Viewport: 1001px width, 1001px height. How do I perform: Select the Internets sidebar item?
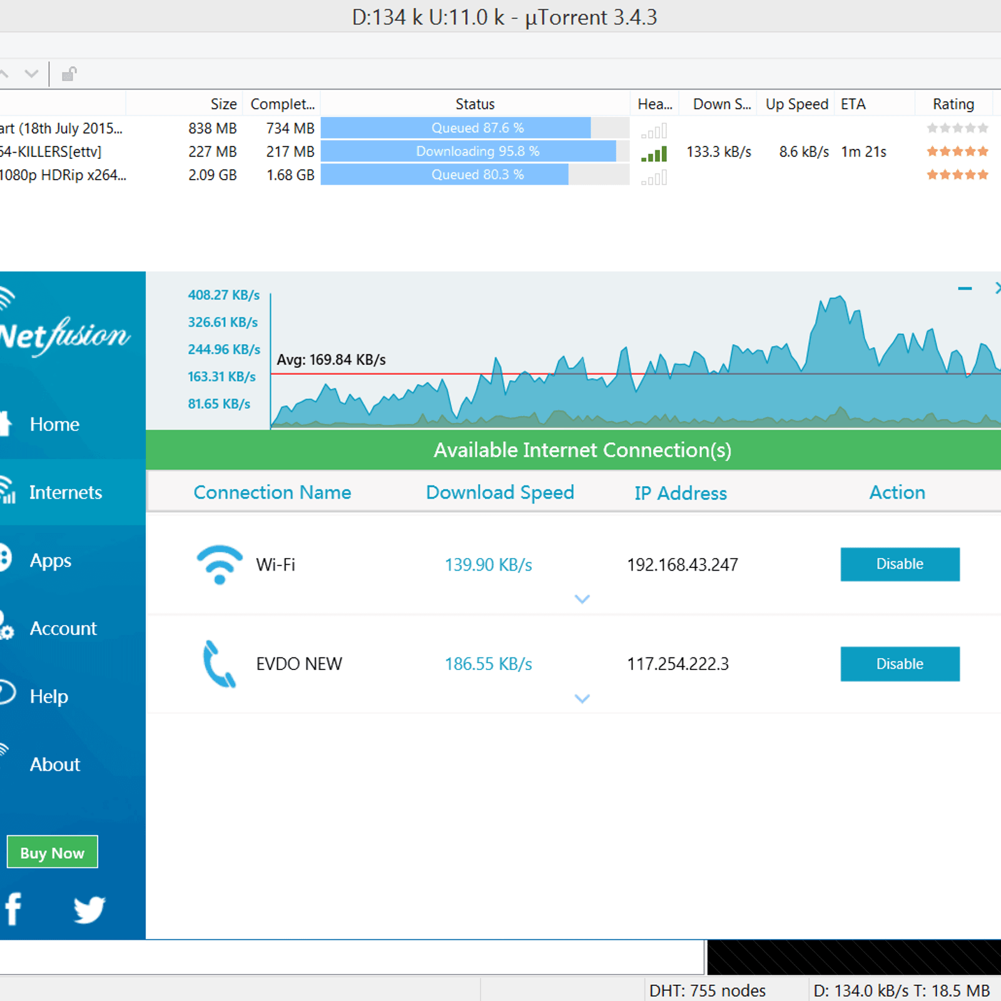[x=65, y=492]
